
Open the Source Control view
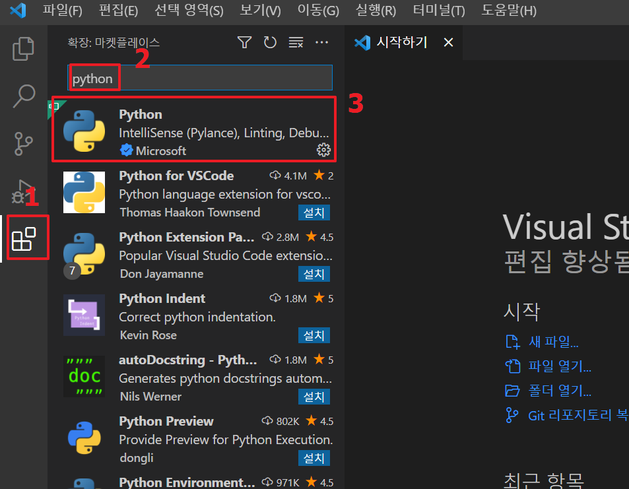pyautogui.click(x=23, y=144)
